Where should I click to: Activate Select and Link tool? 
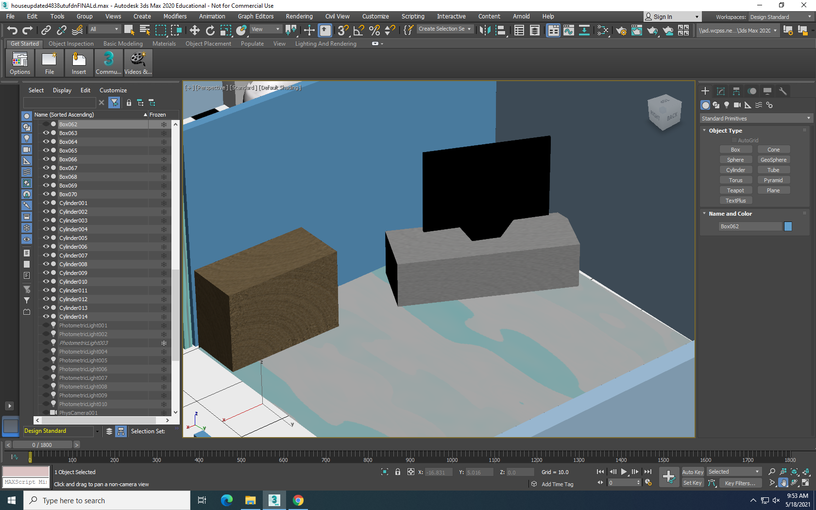[x=46, y=30]
